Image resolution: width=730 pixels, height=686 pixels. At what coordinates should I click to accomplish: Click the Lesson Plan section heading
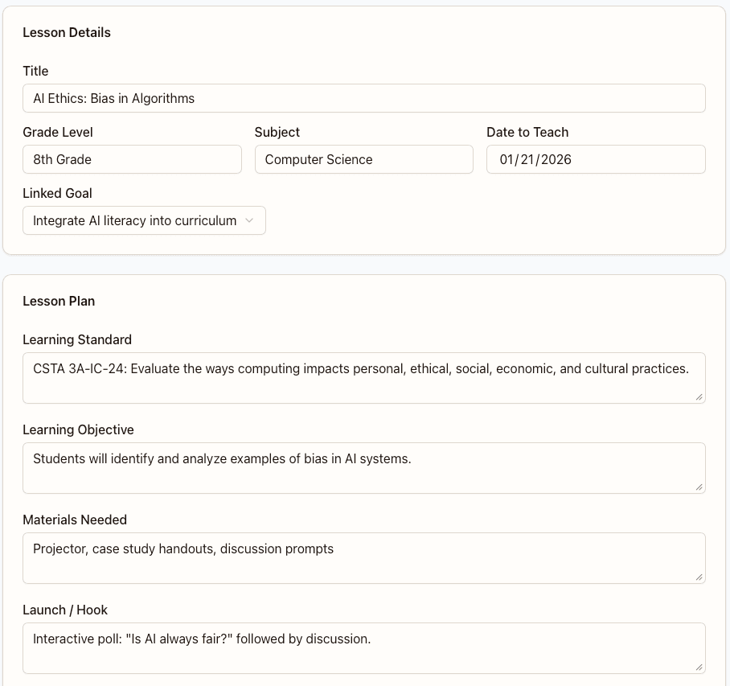click(x=59, y=301)
